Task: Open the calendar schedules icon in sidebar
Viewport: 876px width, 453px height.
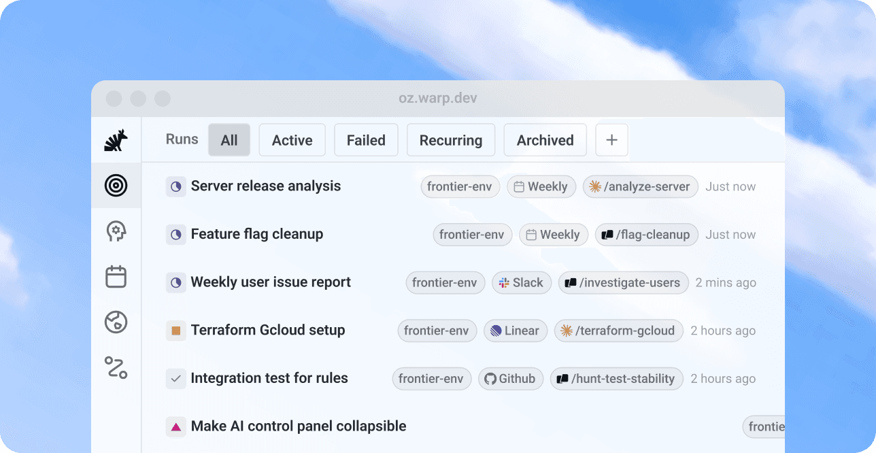Action: (x=116, y=277)
